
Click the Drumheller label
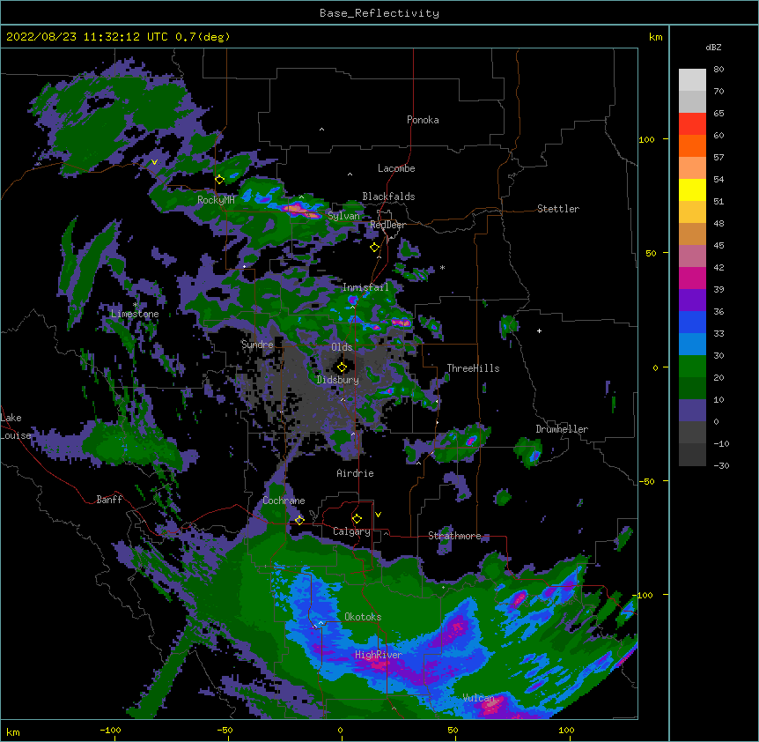[x=562, y=429]
